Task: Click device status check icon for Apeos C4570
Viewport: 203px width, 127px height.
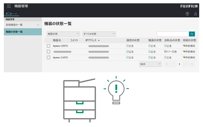Action: click(x=149, y=57)
